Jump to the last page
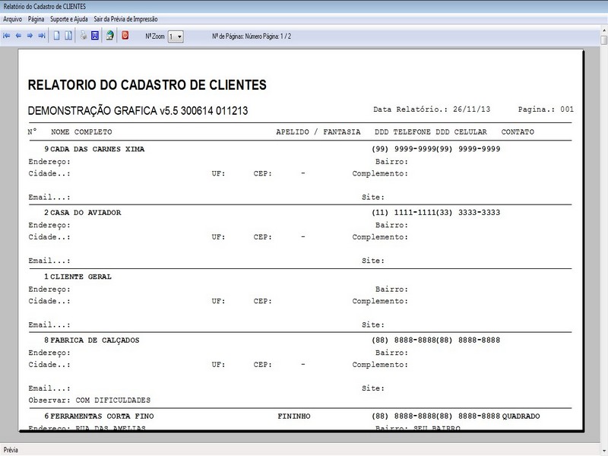 pos(43,33)
